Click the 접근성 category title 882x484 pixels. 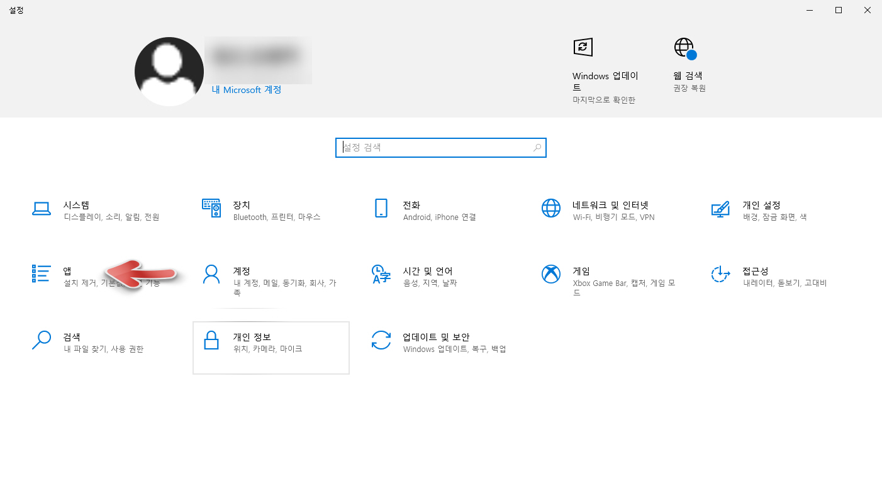[756, 271]
